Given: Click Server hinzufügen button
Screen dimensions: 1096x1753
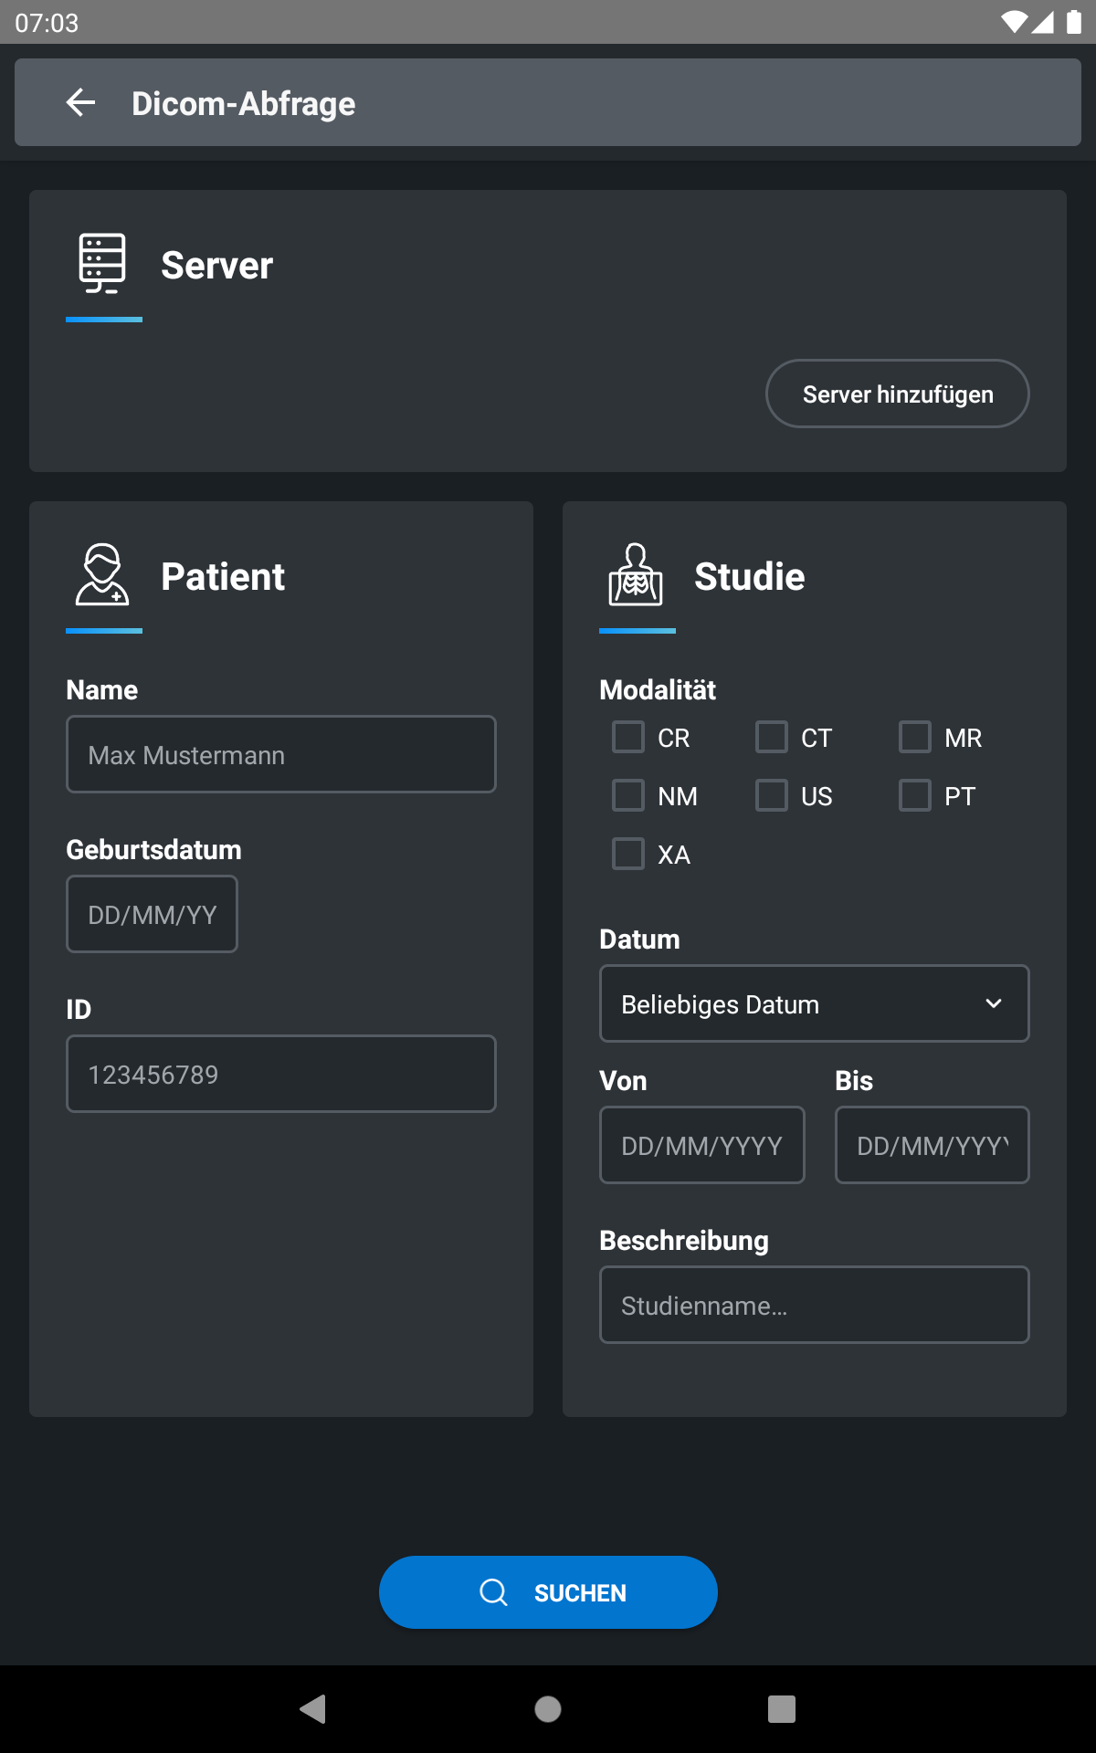Looking at the screenshot, I should pyautogui.click(x=898, y=394).
